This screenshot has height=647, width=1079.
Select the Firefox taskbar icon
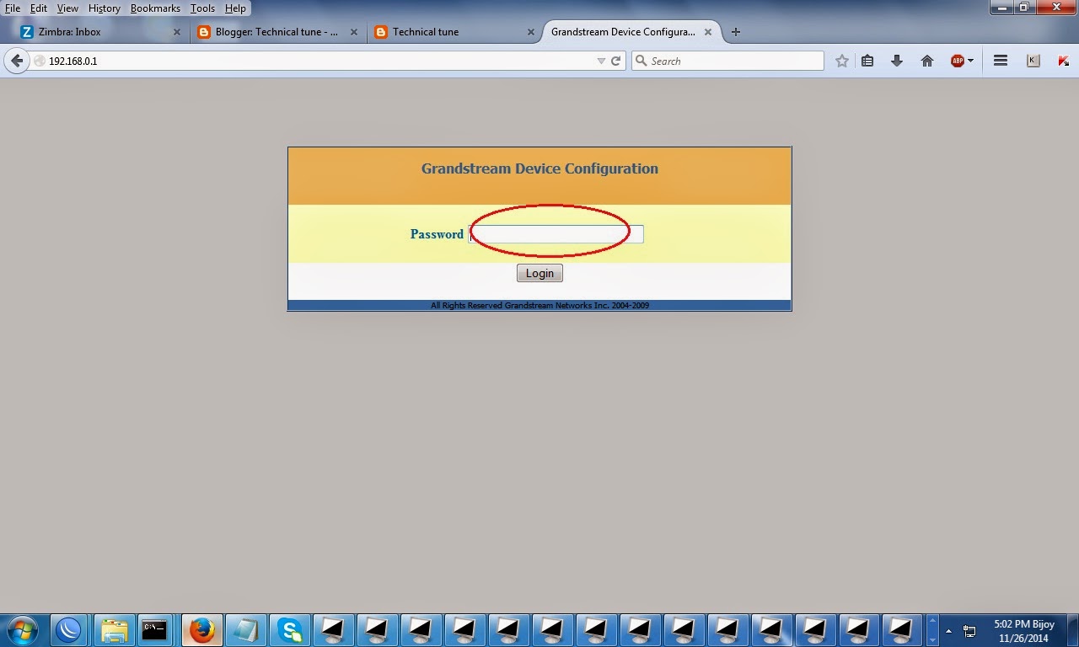click(202, 629)
